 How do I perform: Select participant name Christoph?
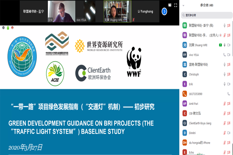point(194,74)
